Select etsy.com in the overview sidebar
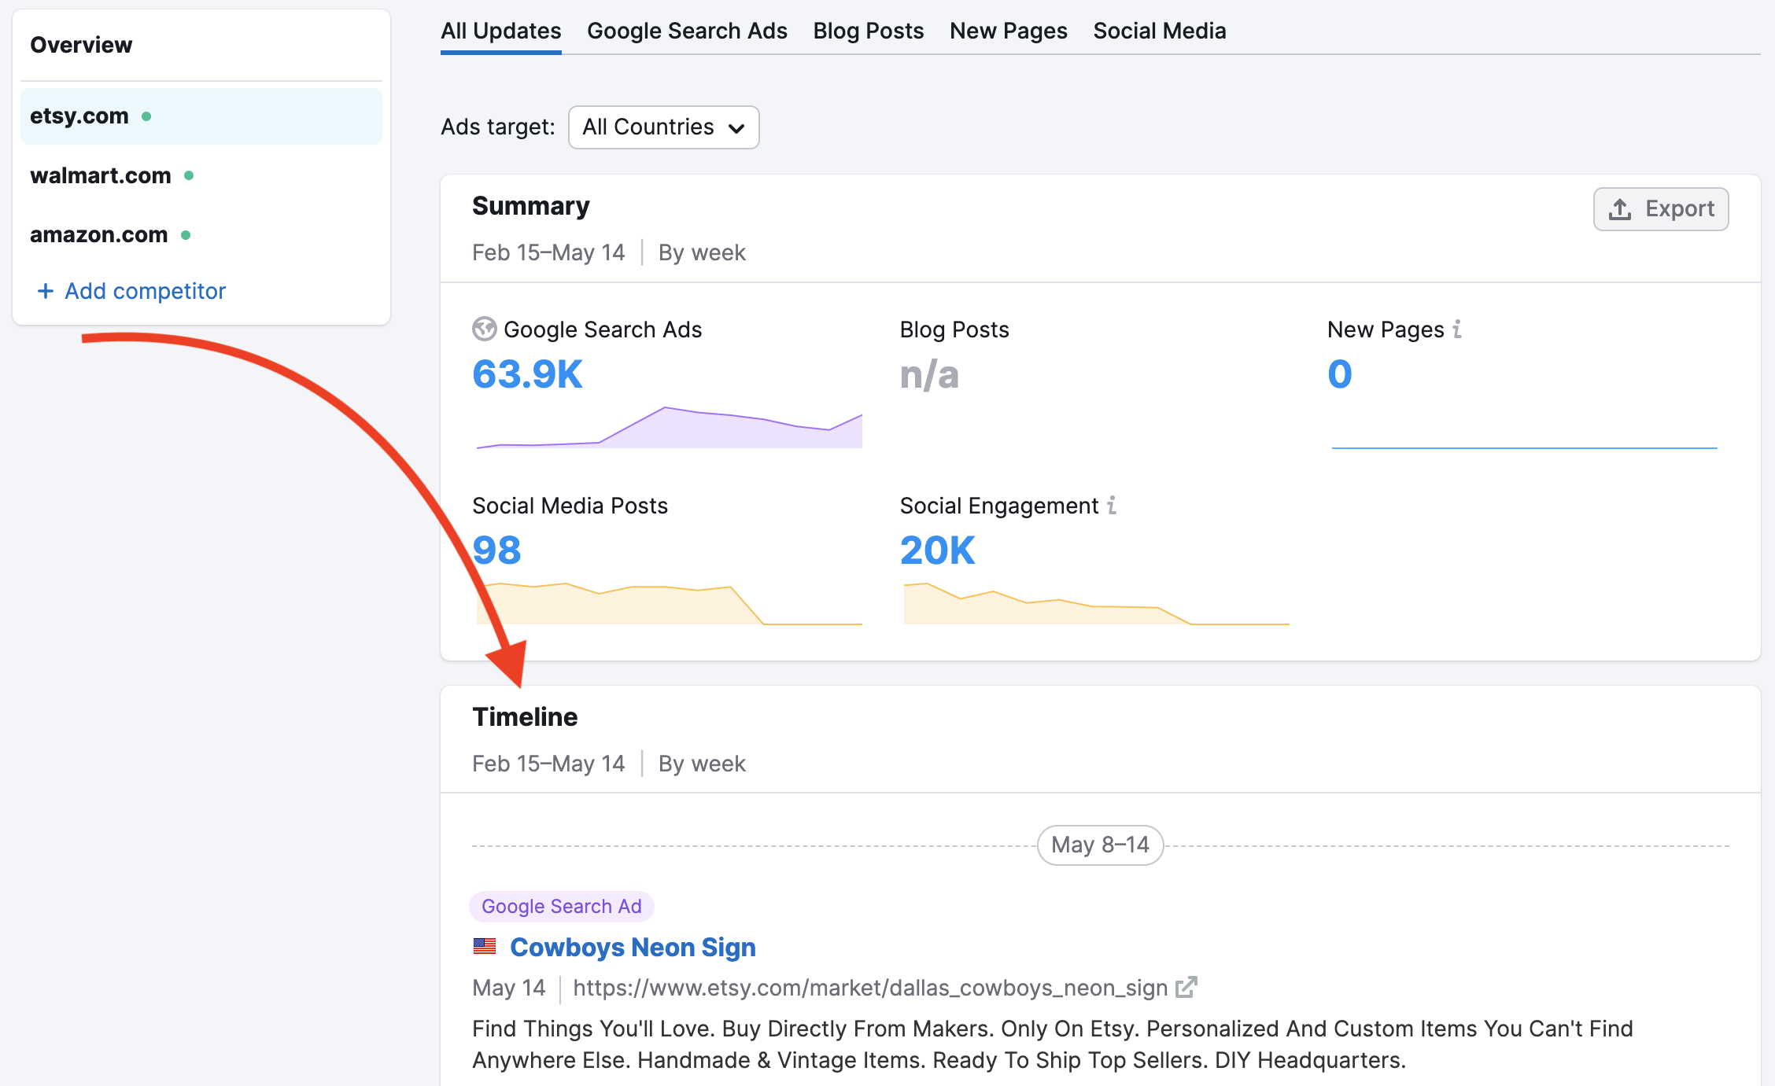Viewport: 1775px width, 1086px height. coord(79,116)
